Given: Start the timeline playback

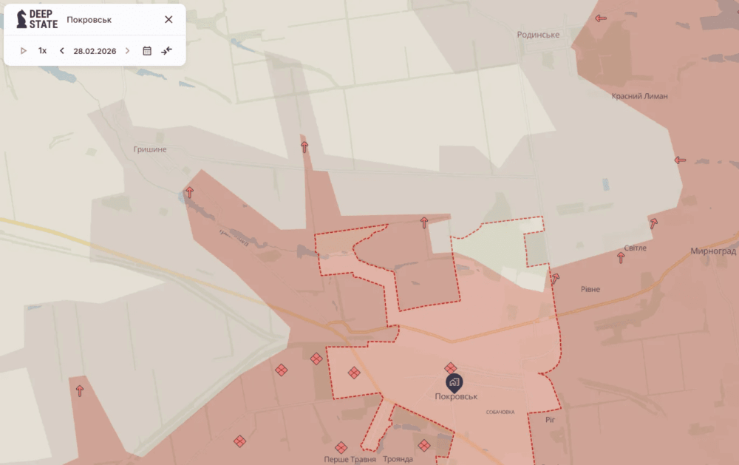Looking at the screenshot, I should [24, 51].
